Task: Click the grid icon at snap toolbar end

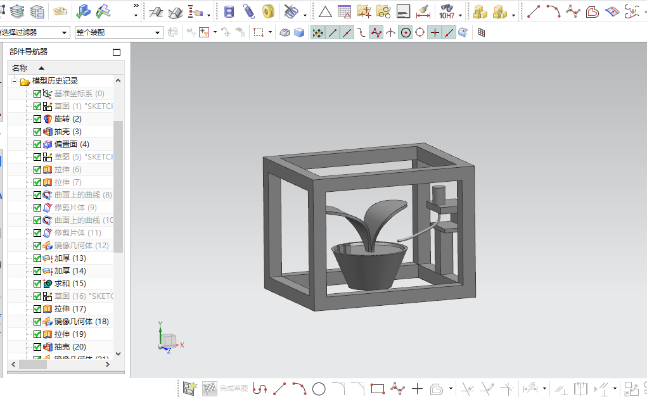Action: (481, 32)
